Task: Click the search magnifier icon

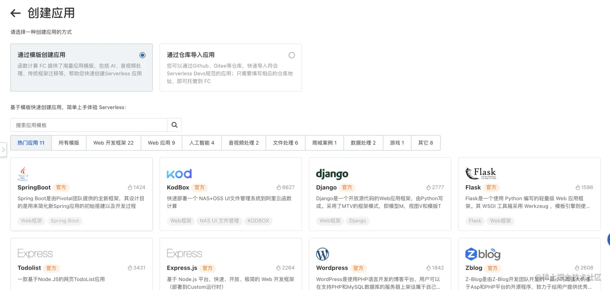Action: (175, 125)
